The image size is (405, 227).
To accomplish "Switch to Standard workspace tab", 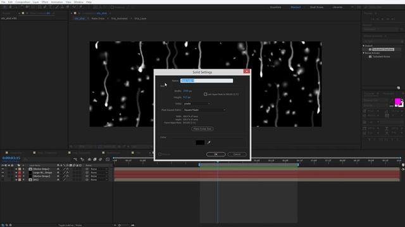I will [x=296, y=8].
